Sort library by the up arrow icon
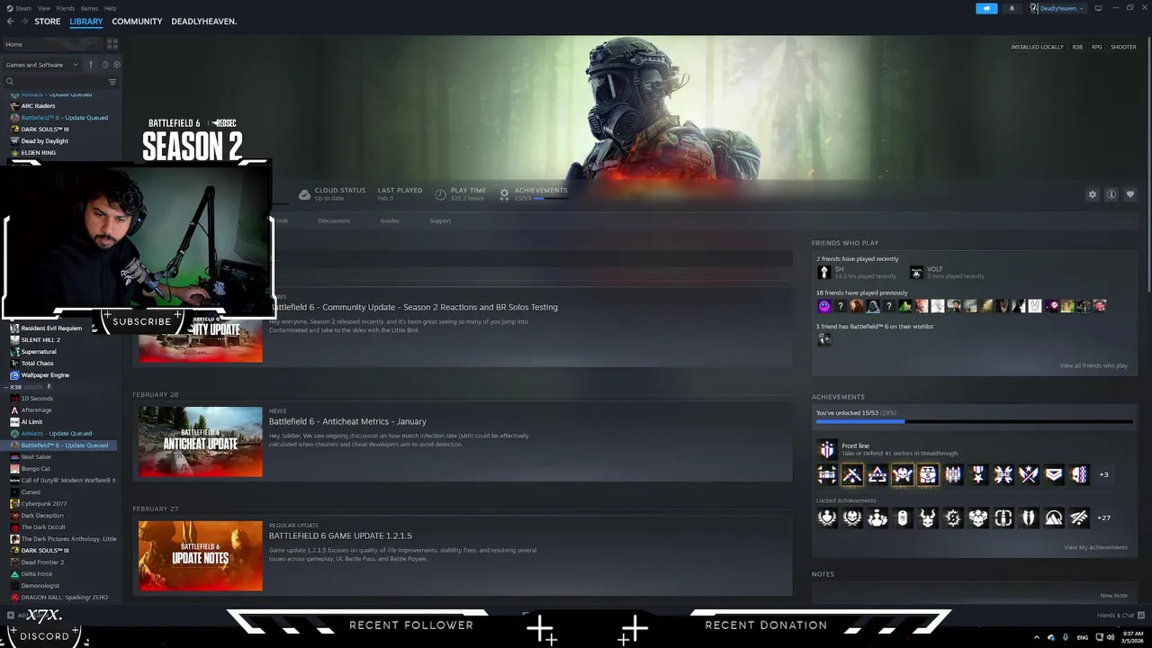Screen dimensions: 1152x648 click(x=90, y=65)
